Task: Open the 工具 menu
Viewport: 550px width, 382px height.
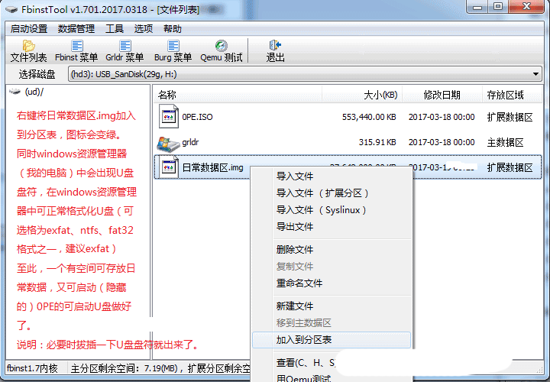Action: point(115,29)
